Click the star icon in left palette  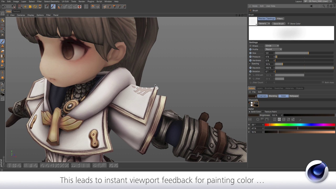coord(3,78)
